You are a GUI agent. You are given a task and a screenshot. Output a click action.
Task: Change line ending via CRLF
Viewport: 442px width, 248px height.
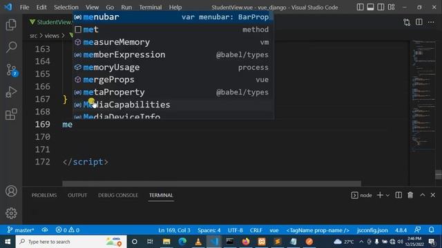point(256,230)
